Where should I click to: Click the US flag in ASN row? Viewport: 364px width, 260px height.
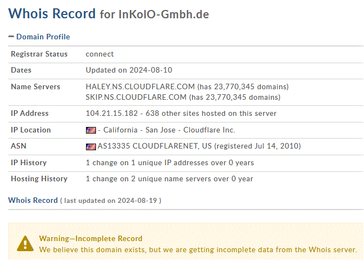point(91,146)
